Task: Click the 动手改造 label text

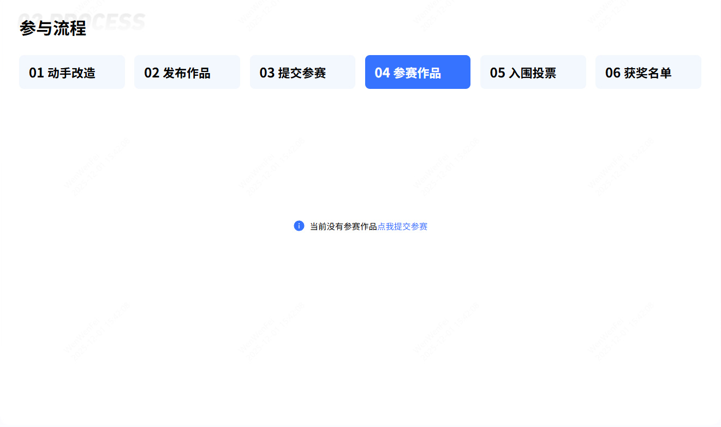Action: pos(71,73)
